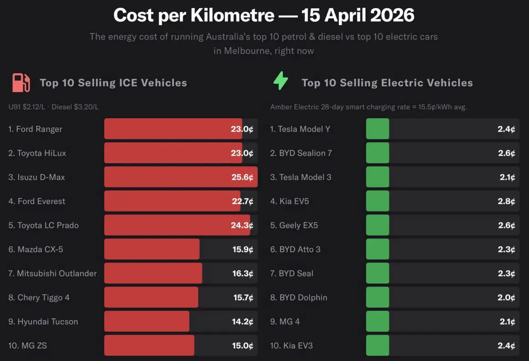Click the Amber Electric charging rate note

368,107
